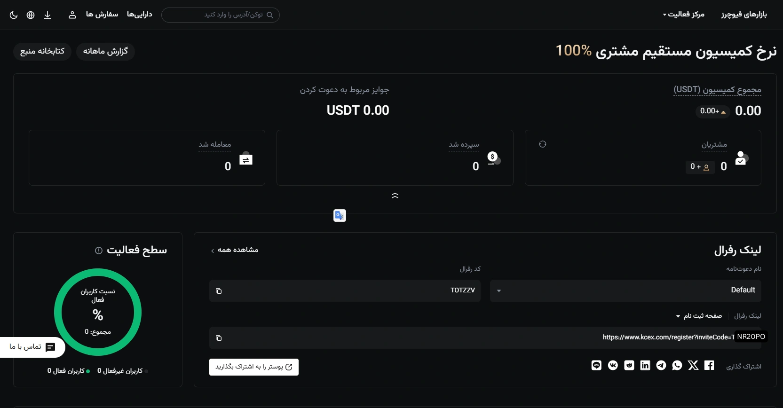Copy the referral code TOTZZV
The width and height of the screenshot is (783, 408).
coord(219,291)
